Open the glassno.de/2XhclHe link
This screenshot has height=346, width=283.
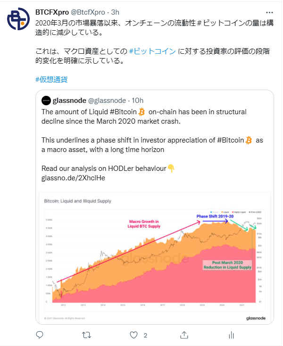click(73, 178)
